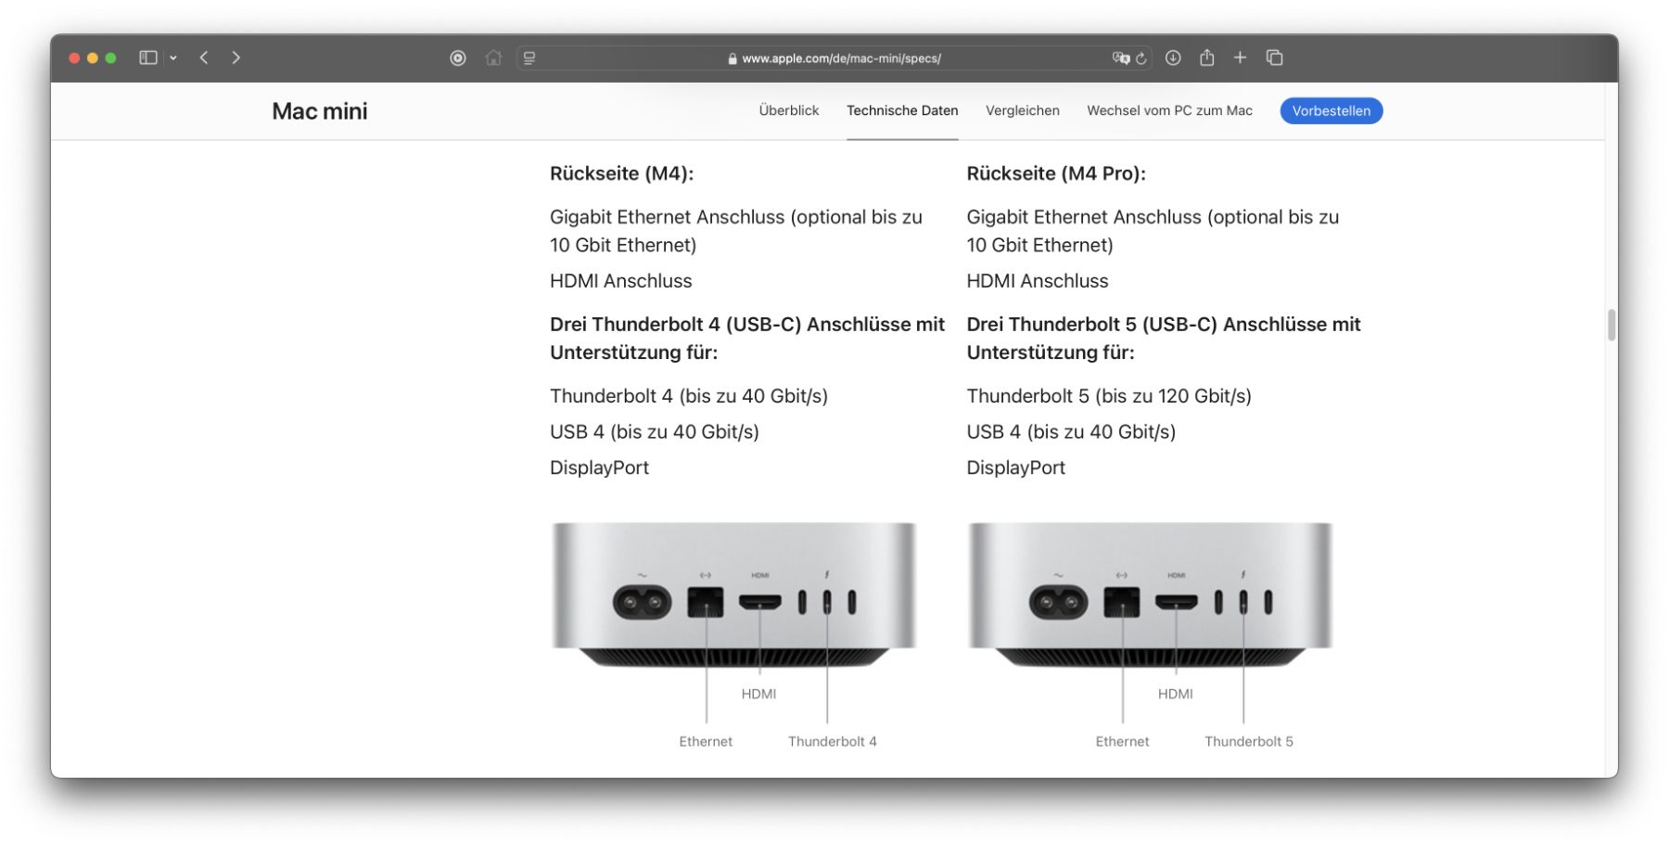Go back to the previous page

click(204, 58)
